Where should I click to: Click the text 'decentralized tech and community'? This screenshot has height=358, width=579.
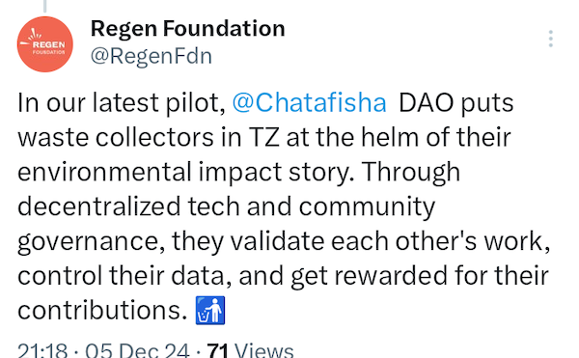click(x=227, y=207)
